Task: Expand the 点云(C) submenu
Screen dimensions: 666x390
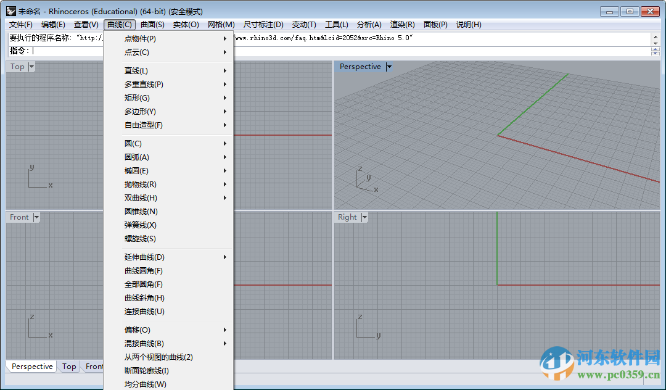Action: pyautogui.click(x=168, y=52)
